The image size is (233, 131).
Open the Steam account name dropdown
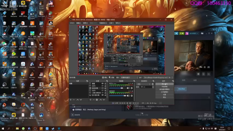tap(194, 33)
